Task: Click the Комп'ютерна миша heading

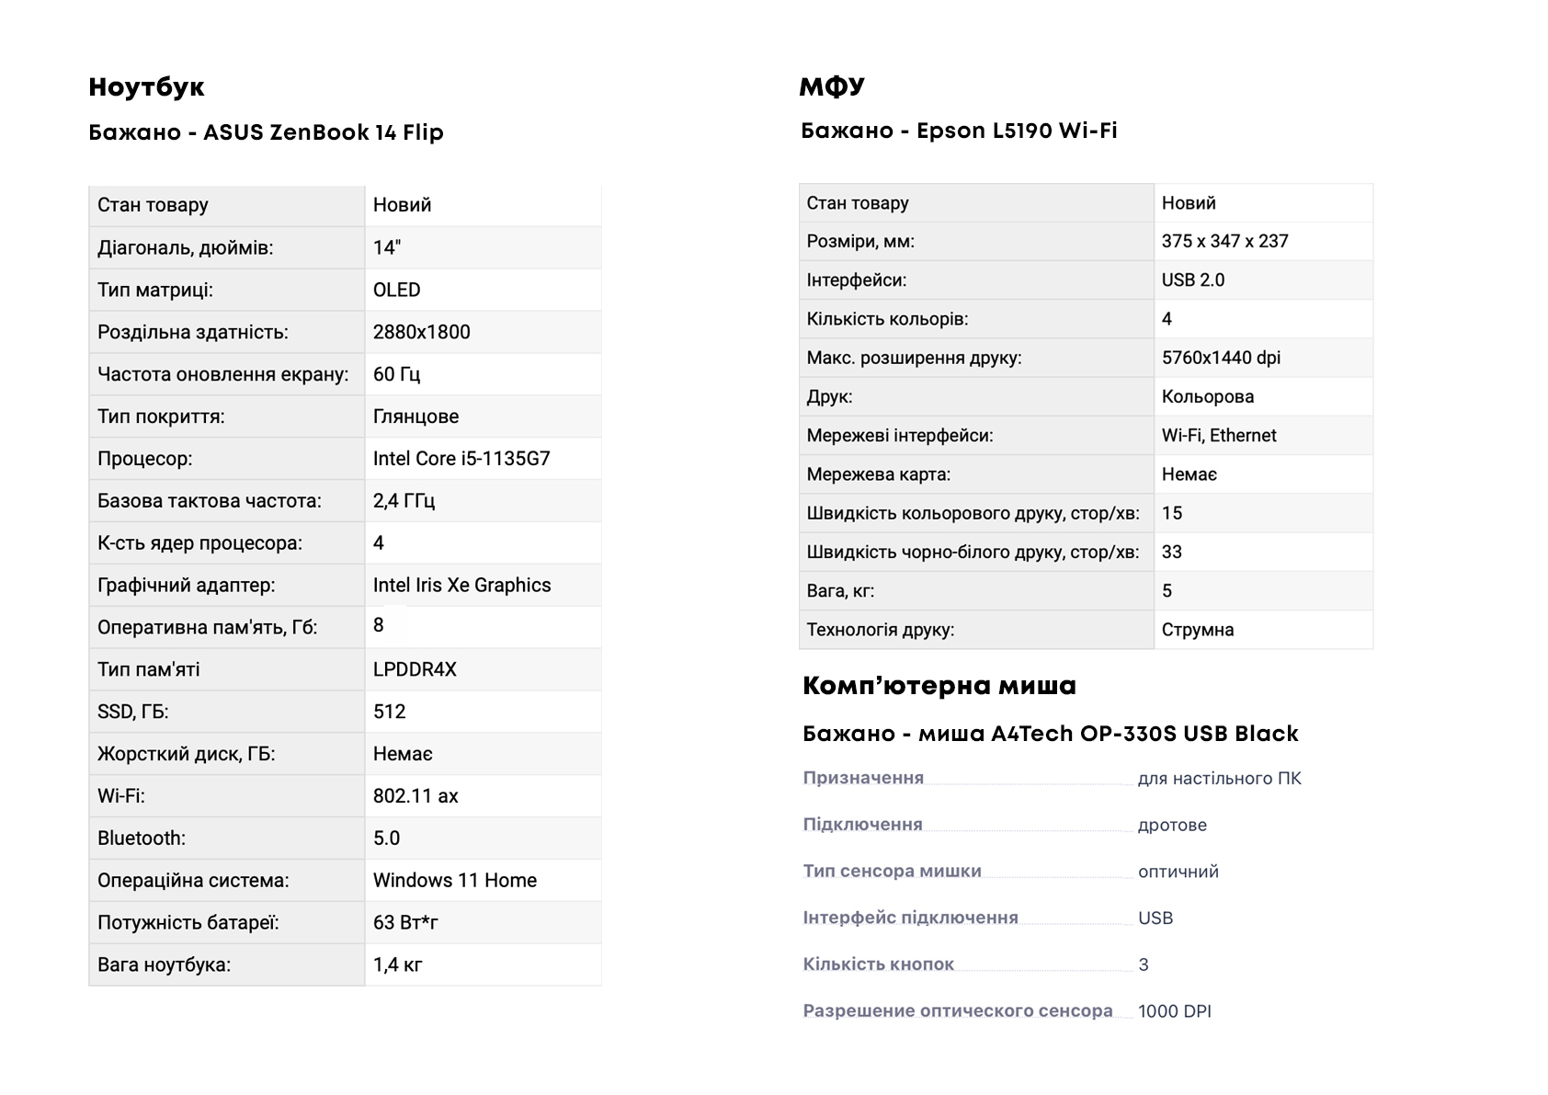Action: coord(939,686)
